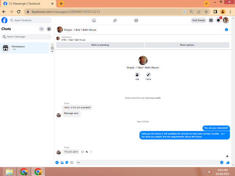235x176 pixels.
Task: Share this page from address bar
Action: tap(199, 12)
